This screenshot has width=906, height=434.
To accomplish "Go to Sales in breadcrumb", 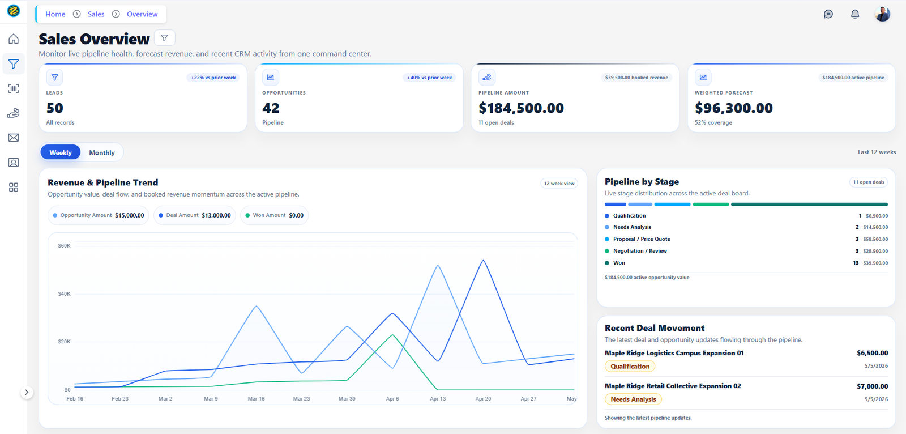I will point(96,14).
